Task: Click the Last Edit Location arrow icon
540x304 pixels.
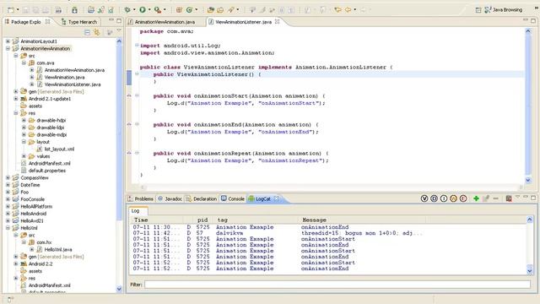Action: point(337,10)
